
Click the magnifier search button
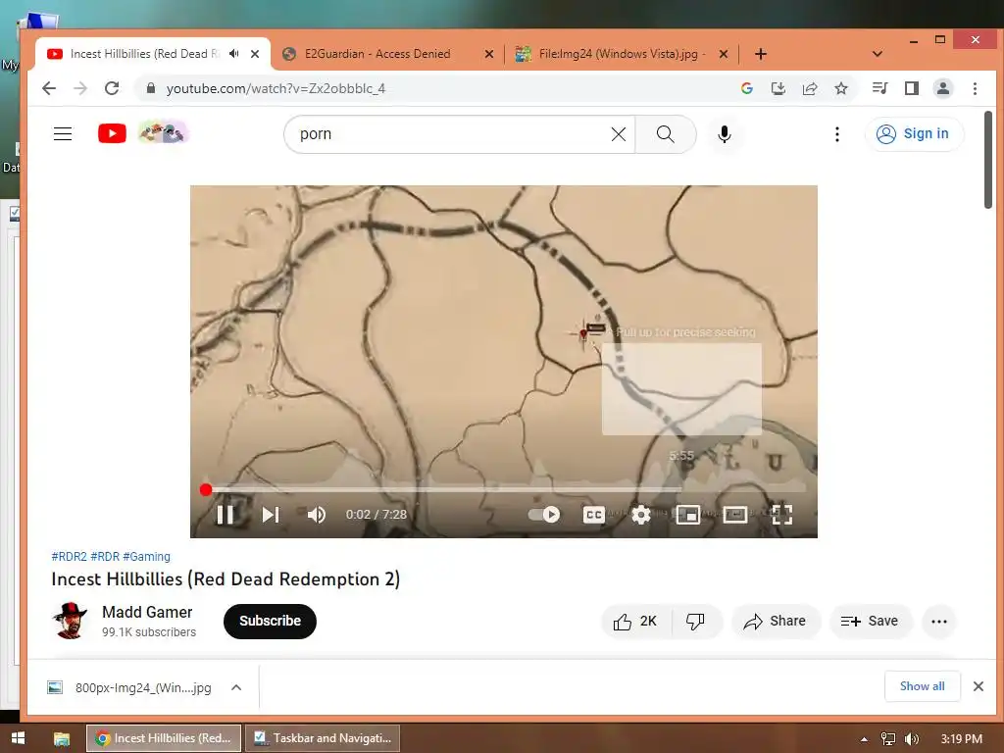[666, 133]
